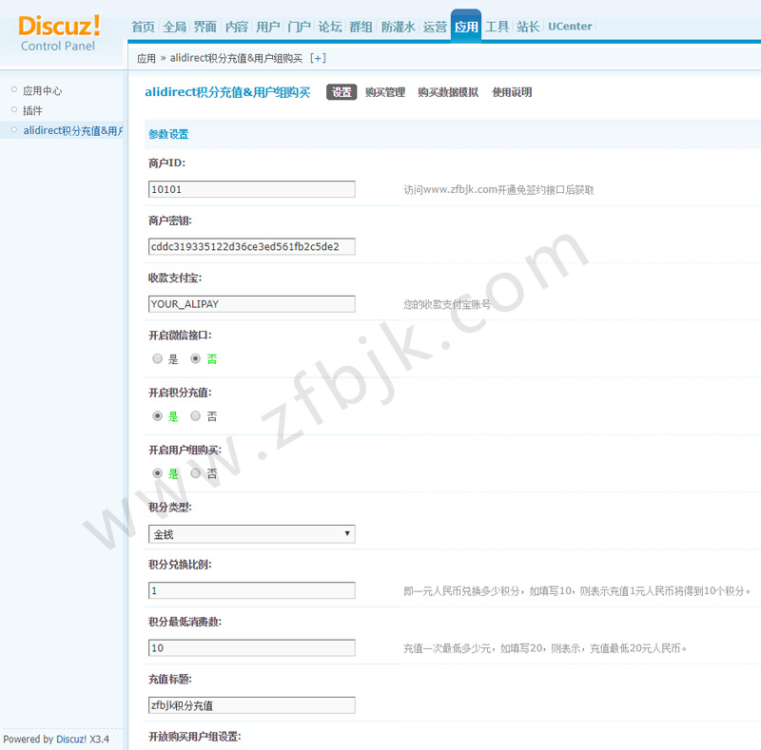Open the 群组 menu
This screenshot has height=750, width=761.
pyautogui.click(x=361, y=27)
